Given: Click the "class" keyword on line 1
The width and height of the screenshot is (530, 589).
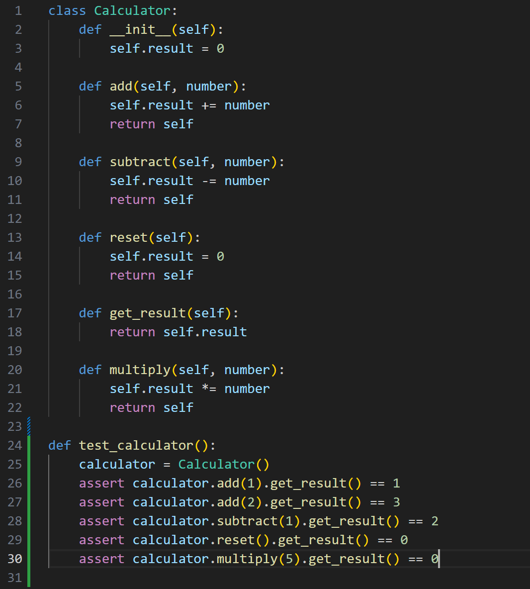Looking at the screenshot, I should coord(67,10).
